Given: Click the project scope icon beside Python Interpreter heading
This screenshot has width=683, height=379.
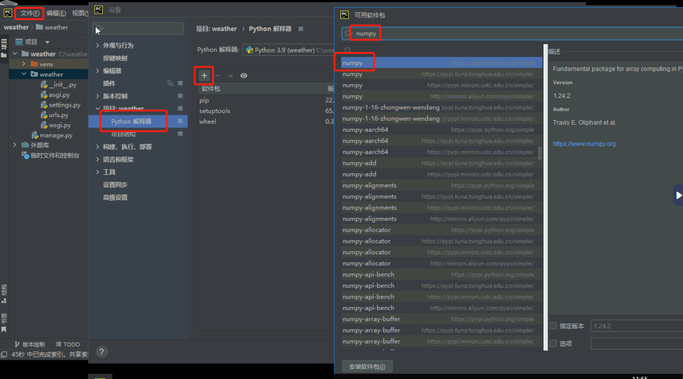Looking at the screenshot, I should (301, 29).
